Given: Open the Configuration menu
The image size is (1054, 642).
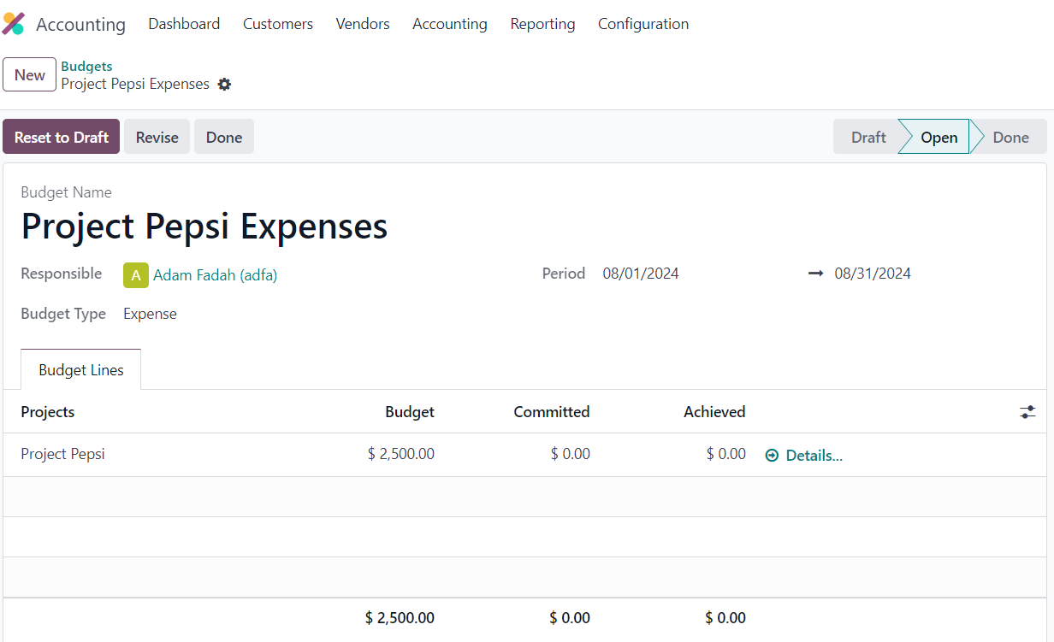Looking at the screenshot, I should (643, 24).
